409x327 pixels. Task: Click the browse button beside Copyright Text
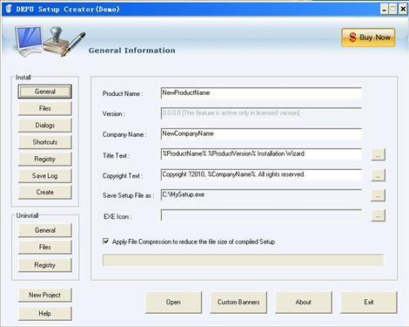coord(378,175)
